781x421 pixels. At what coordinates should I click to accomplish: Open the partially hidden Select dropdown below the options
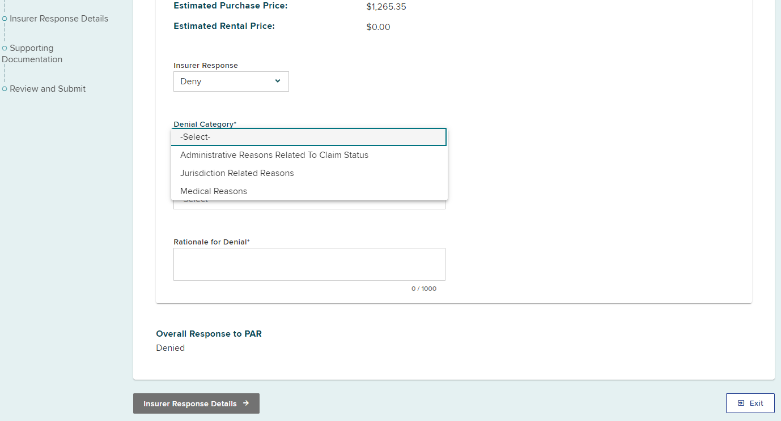tap(309, 203)
